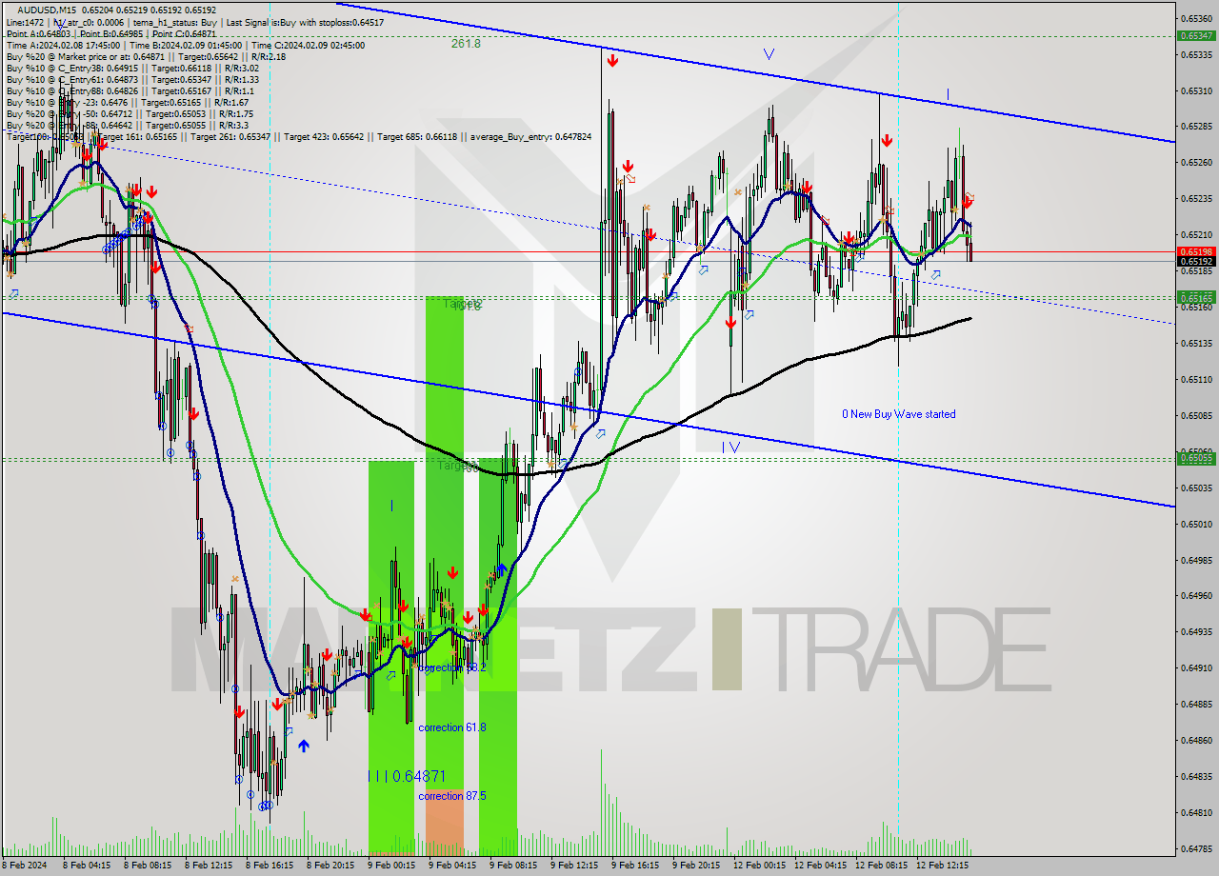Click the 'Target 685: 0.66118' text
The width and height of the screenshot is (1219, 876).
click(x=417, y=136)
